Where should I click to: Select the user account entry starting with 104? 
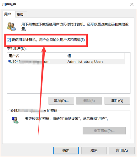pos(66,62)
